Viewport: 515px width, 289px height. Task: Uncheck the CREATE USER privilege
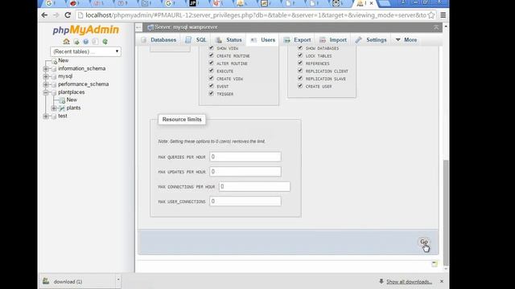click(300, 86)
